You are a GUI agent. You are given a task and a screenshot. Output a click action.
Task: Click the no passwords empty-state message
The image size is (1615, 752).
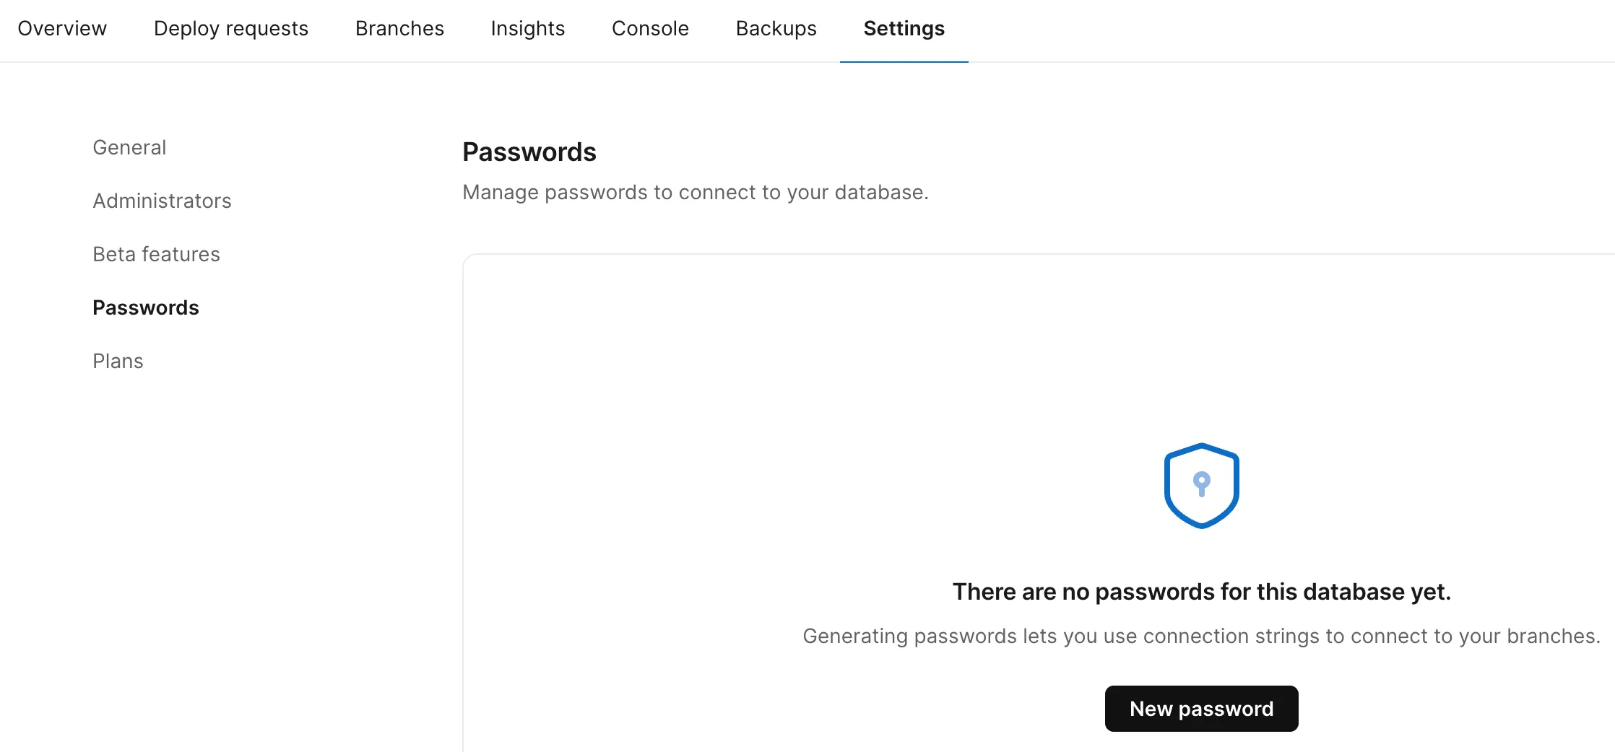coord(1201,591)
